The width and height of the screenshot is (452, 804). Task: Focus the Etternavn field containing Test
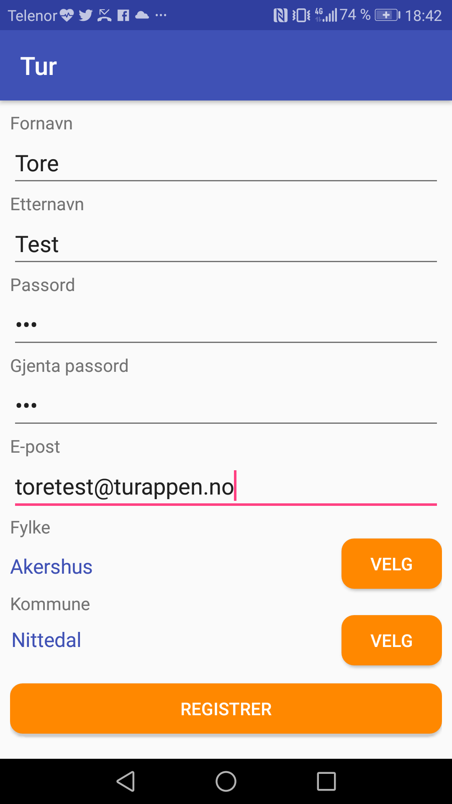click(x=226, y=245)
